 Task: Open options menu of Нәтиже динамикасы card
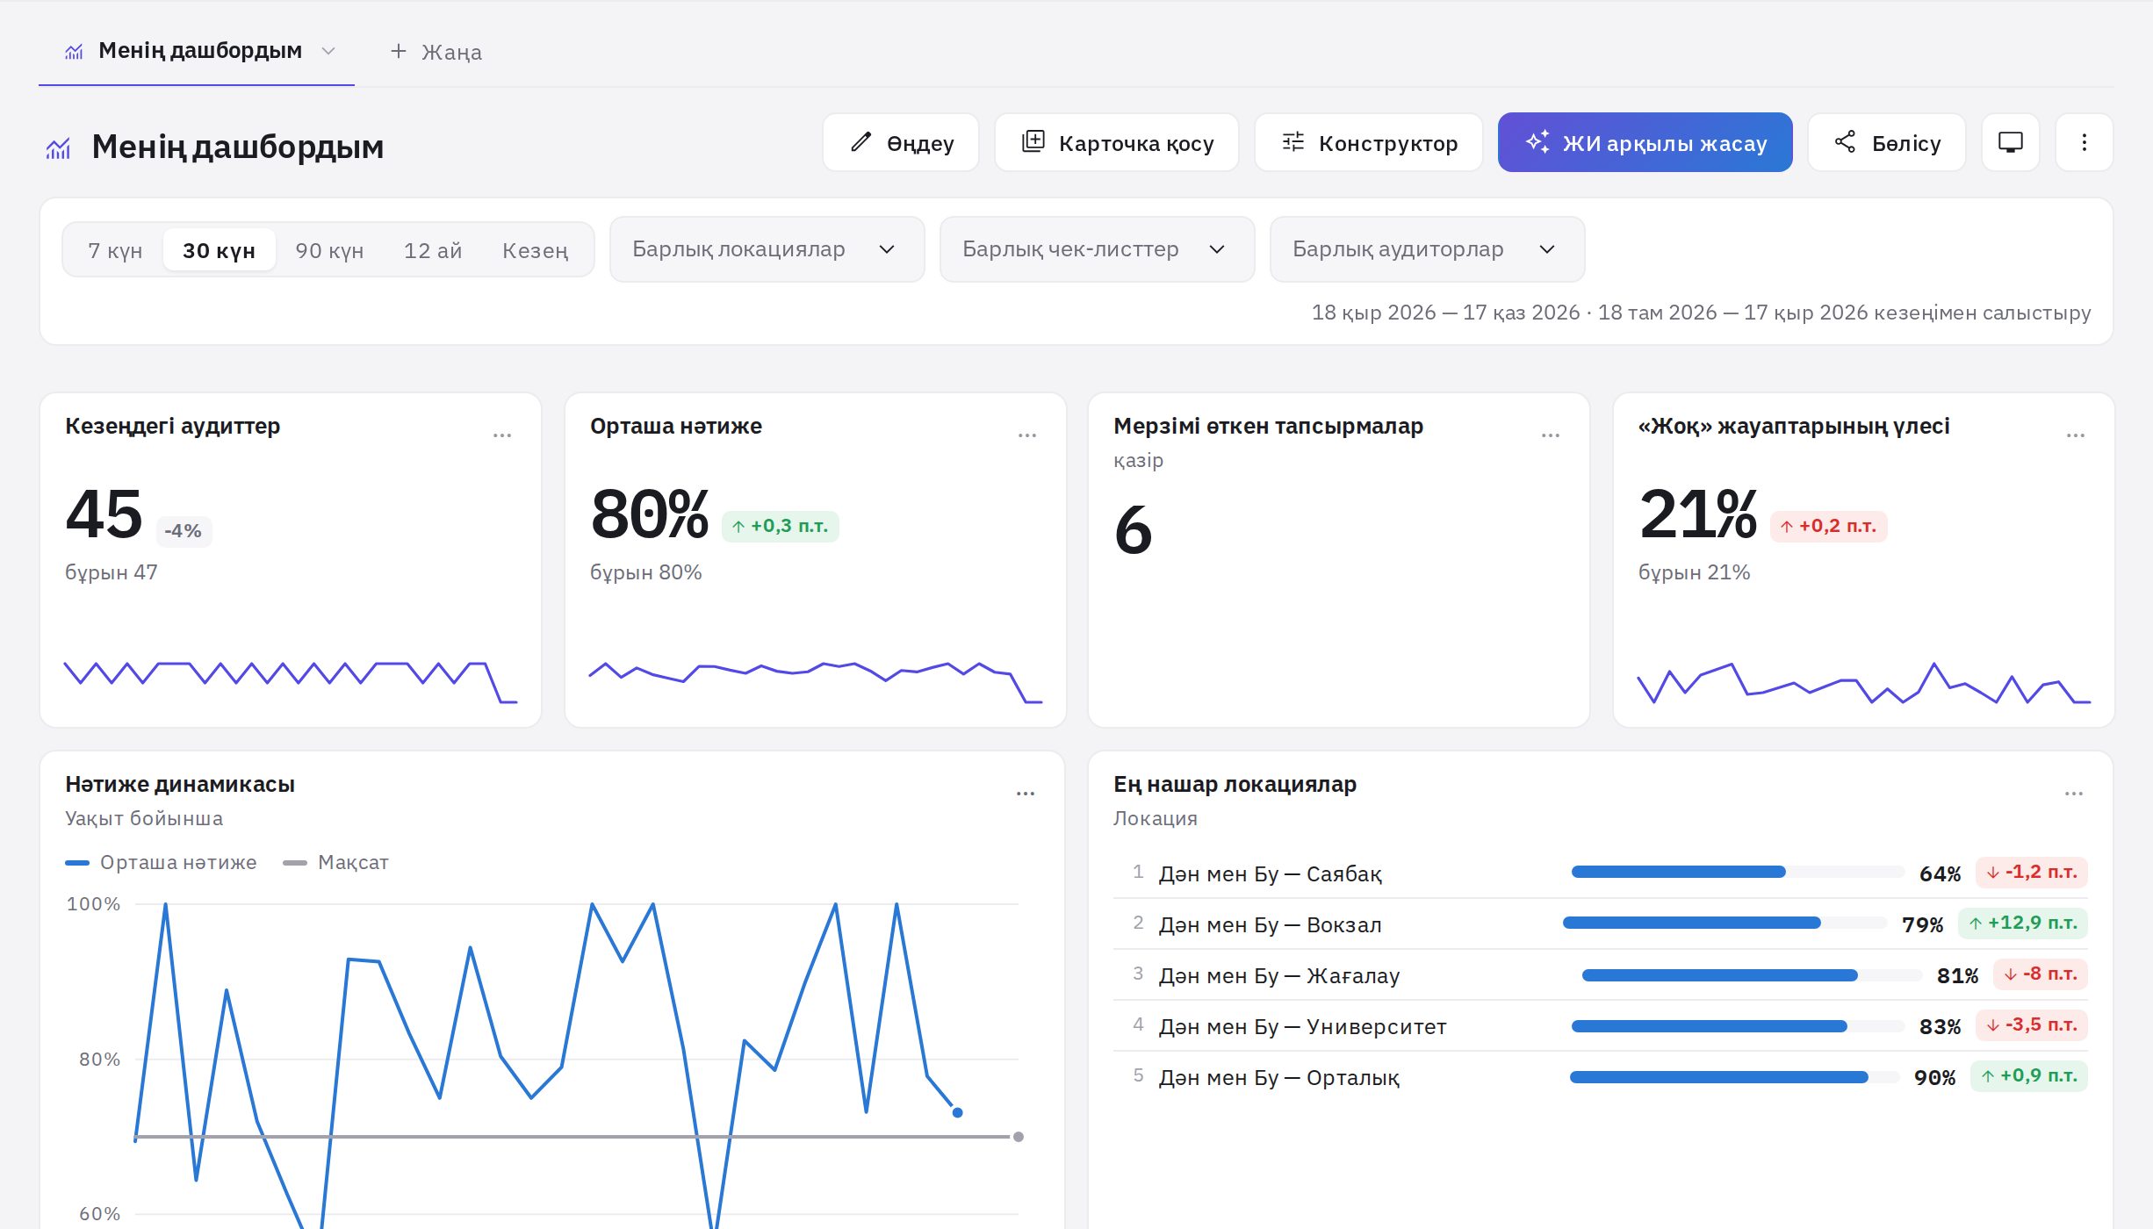(1026, 794)
